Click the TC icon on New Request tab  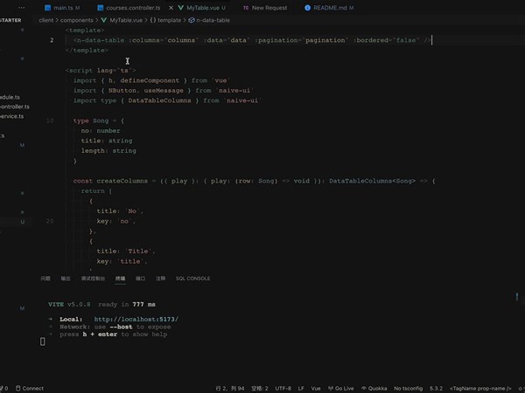246,8
